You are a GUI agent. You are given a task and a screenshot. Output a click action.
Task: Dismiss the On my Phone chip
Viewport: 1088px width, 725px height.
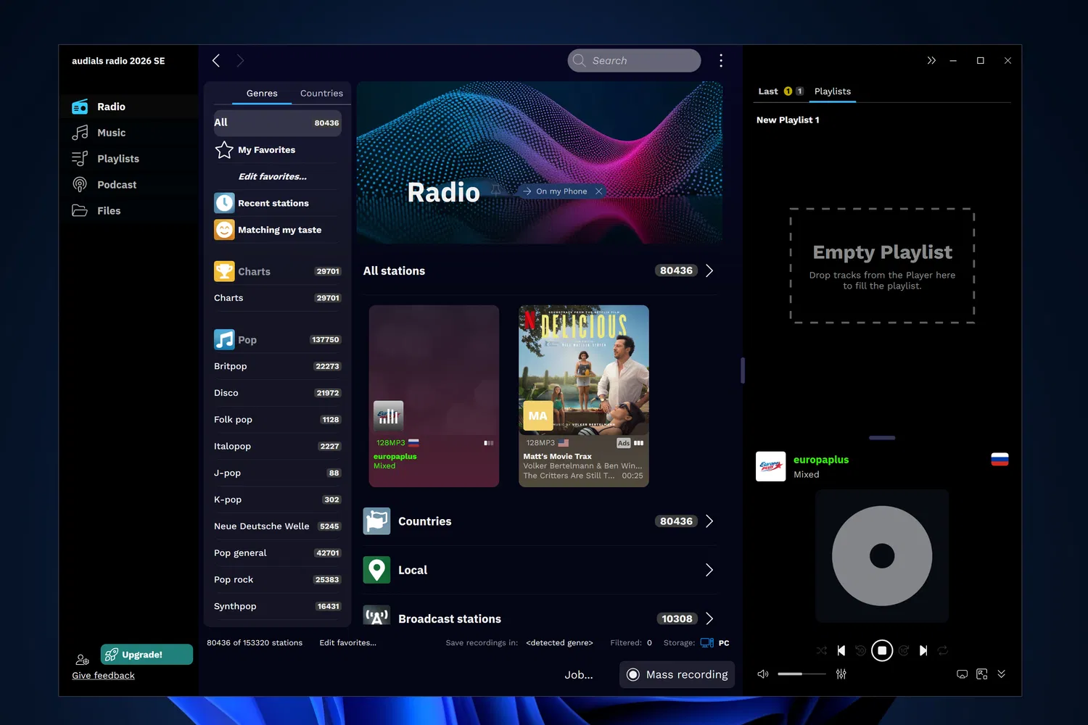[x=598, y=191]
